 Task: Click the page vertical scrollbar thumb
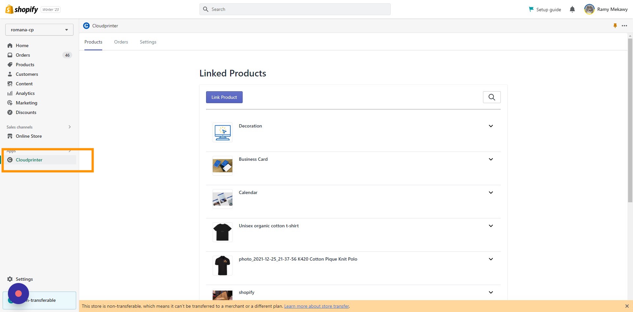630,120
